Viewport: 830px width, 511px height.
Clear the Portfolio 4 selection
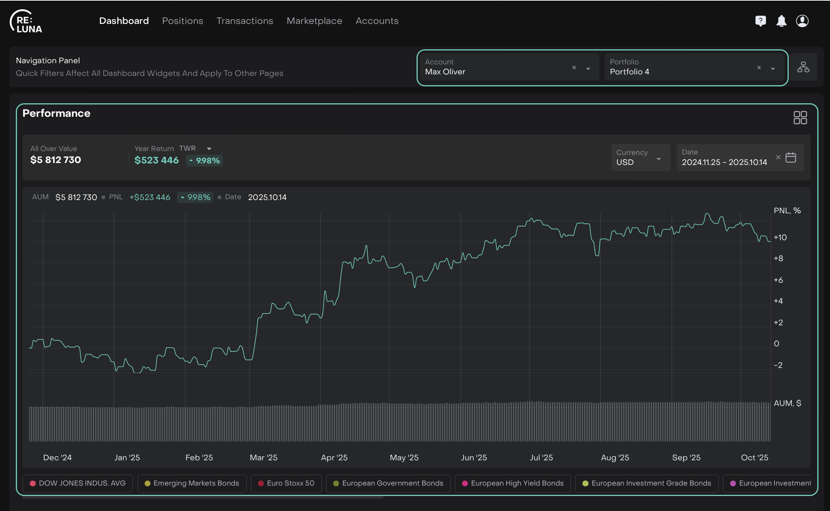(759, 67)
